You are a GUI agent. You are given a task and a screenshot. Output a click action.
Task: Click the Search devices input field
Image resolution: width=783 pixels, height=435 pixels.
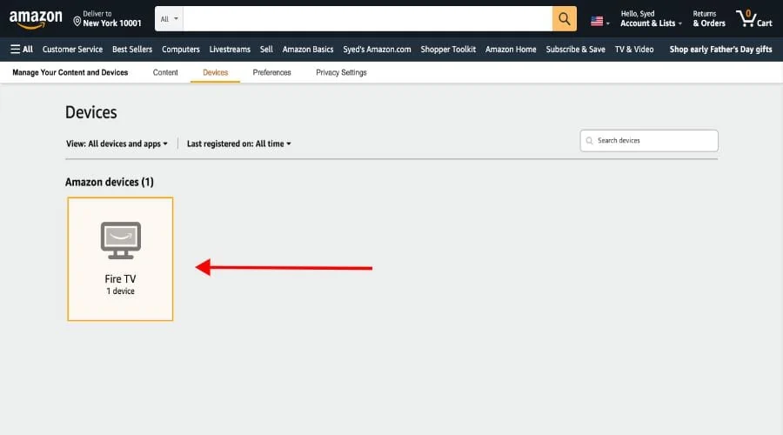(649, 141)
